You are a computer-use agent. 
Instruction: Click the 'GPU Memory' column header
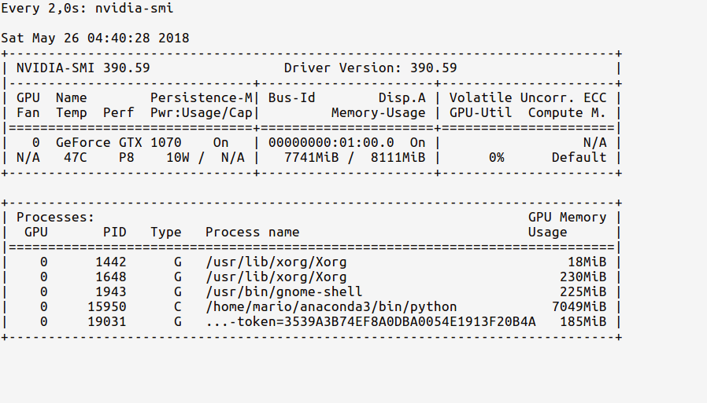pyautogui.click(x=567, y=218)
